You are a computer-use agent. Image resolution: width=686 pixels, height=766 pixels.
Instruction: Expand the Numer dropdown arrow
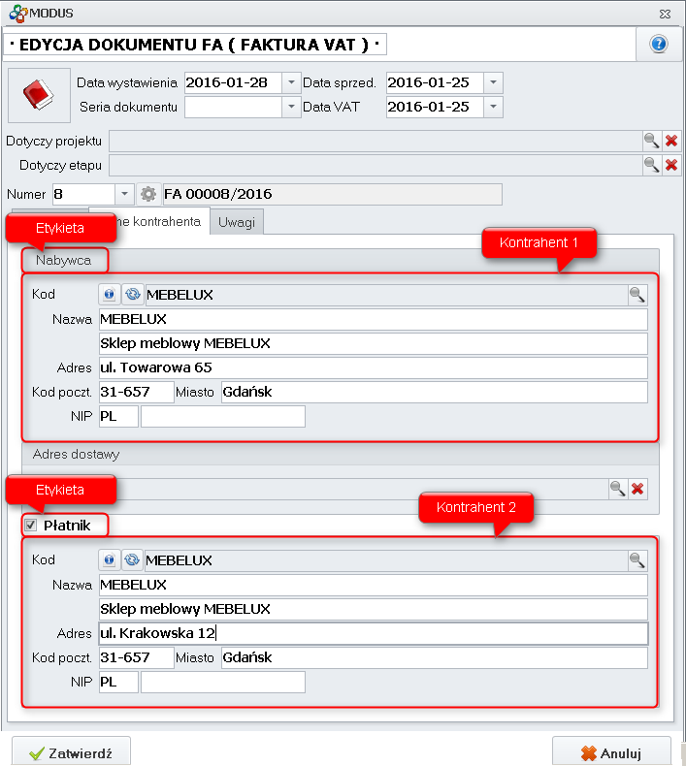pyautogui.click(x=124, y=194)
